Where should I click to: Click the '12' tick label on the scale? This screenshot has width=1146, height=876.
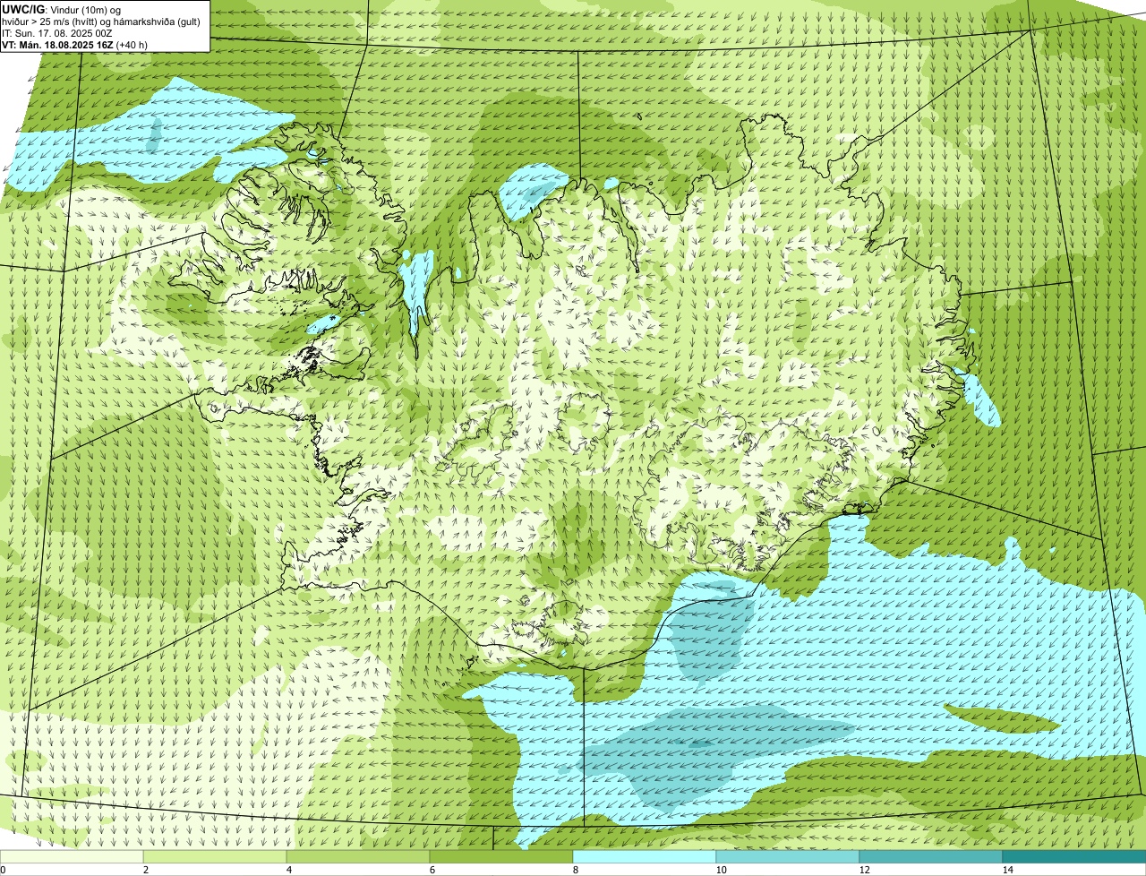[x=864, y=870]
